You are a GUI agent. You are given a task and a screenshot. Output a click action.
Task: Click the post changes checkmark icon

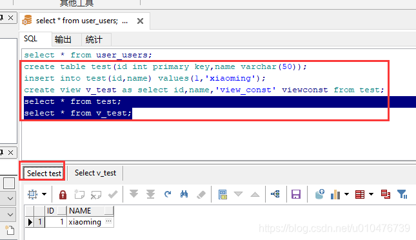[113, 194]
